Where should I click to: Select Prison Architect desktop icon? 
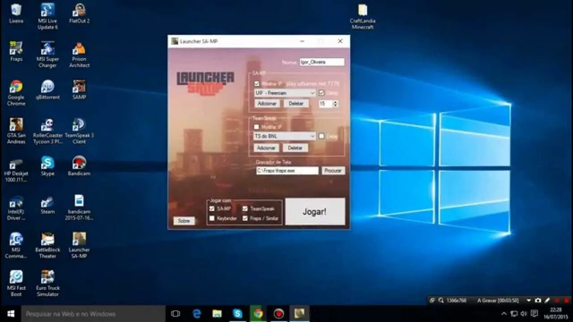pyautogui.click(x=79, y=55)
